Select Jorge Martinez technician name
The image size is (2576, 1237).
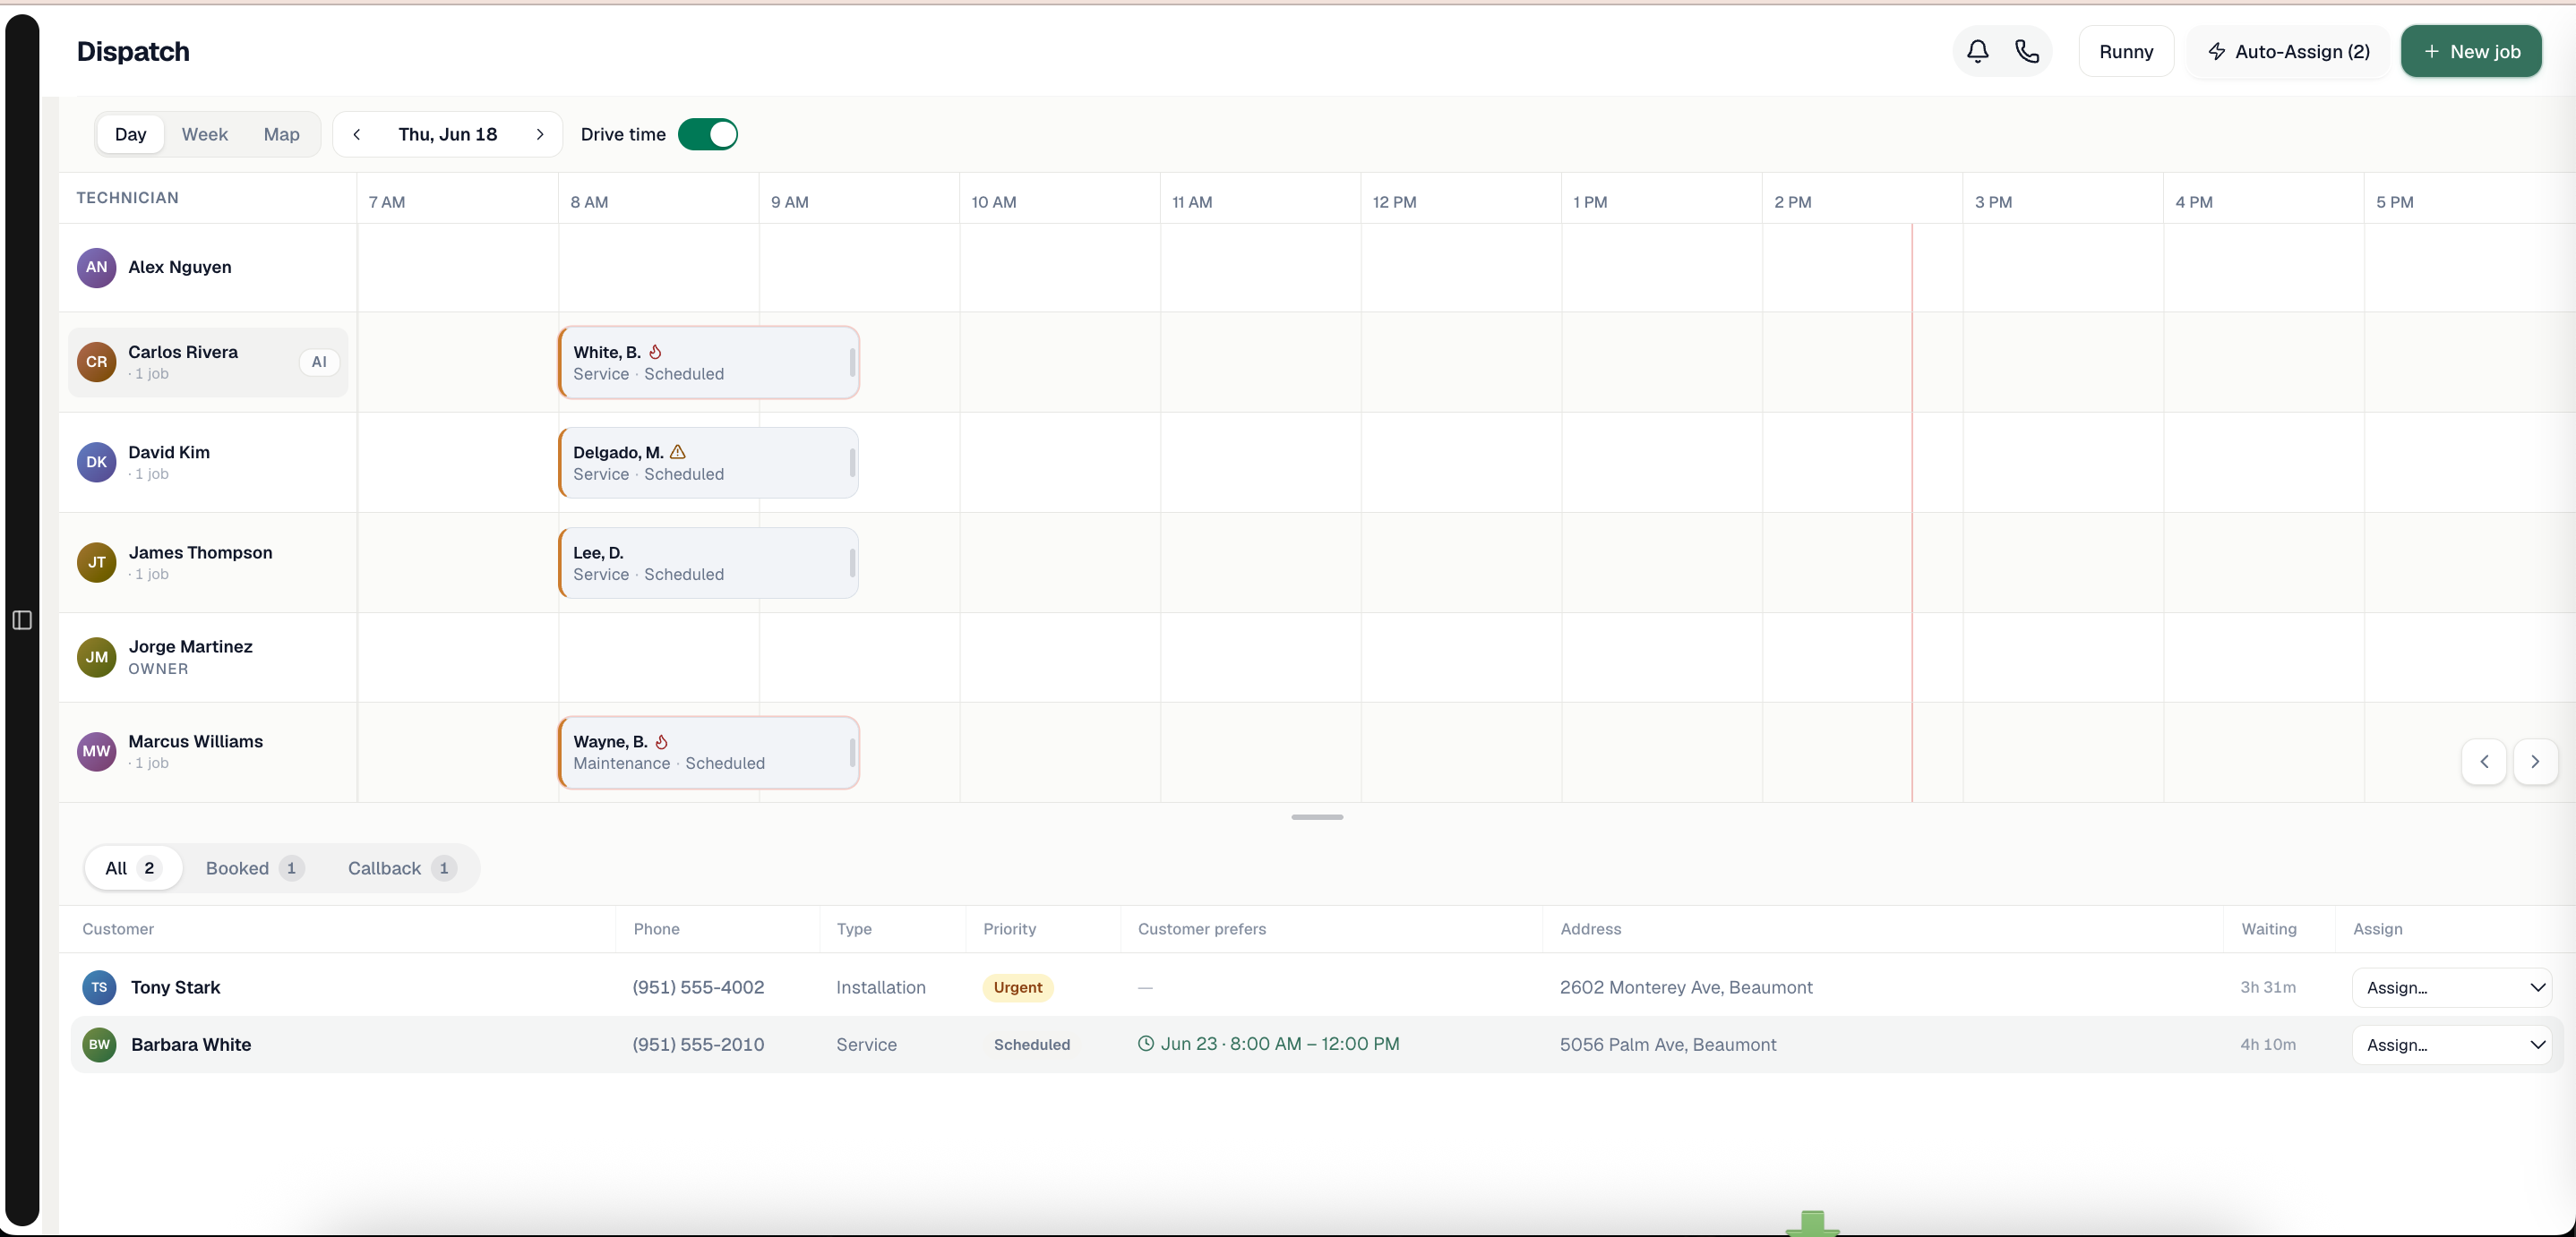(190, 646)
